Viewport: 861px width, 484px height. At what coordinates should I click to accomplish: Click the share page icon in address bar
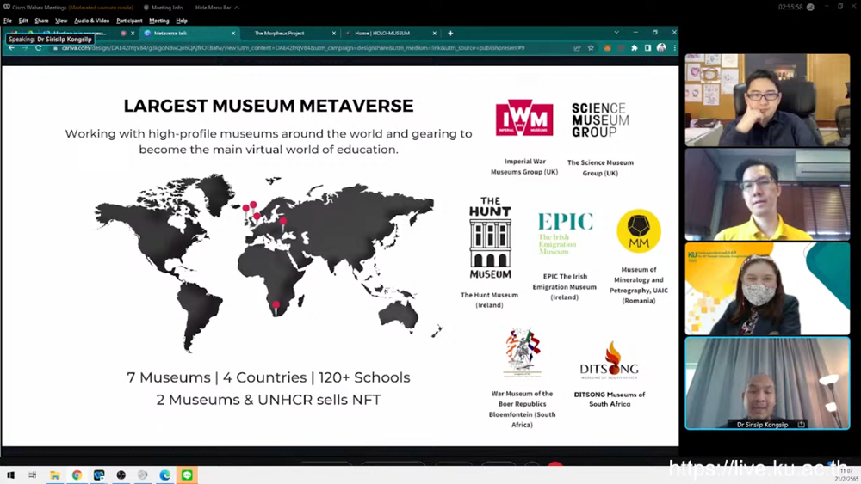coord(577,48)
